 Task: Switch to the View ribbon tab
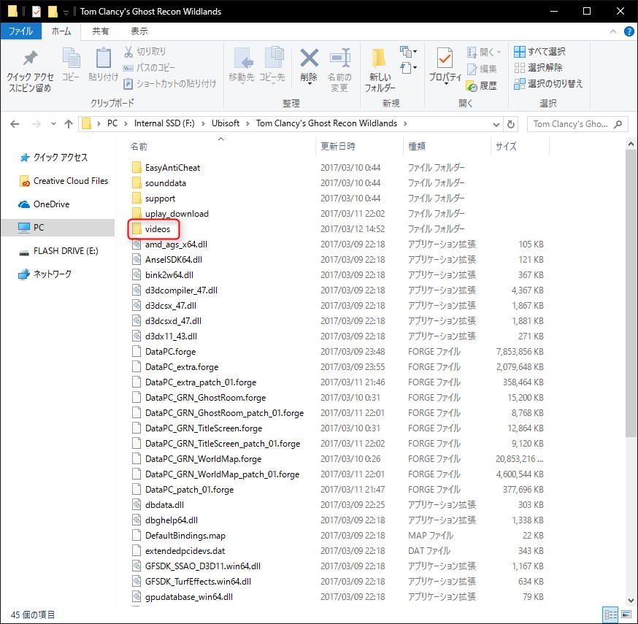tap(139, 31)
